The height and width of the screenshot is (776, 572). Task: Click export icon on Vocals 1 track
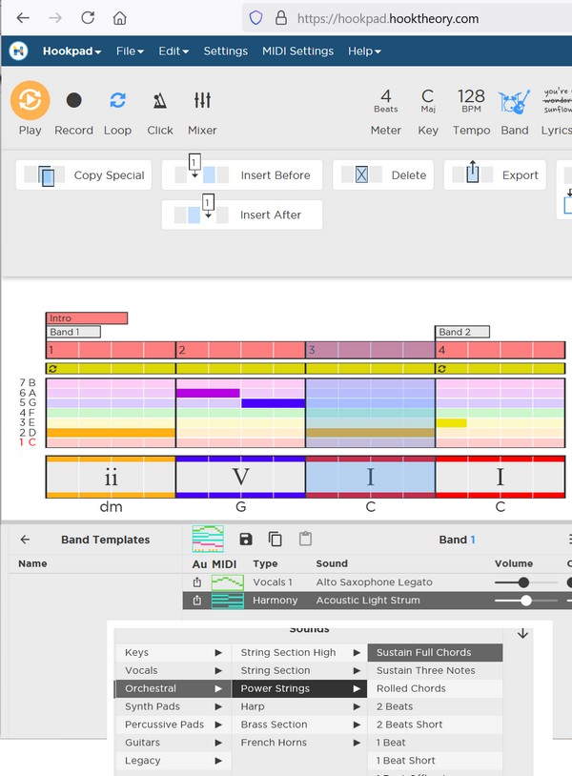tap(197, 582)
